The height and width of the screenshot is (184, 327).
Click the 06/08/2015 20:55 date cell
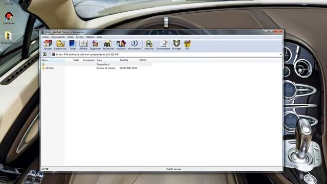128,68
